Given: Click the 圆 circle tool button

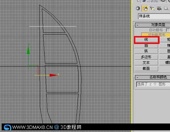Looking at the screenshot, I should pyautogui.click(x=146, y=46).
